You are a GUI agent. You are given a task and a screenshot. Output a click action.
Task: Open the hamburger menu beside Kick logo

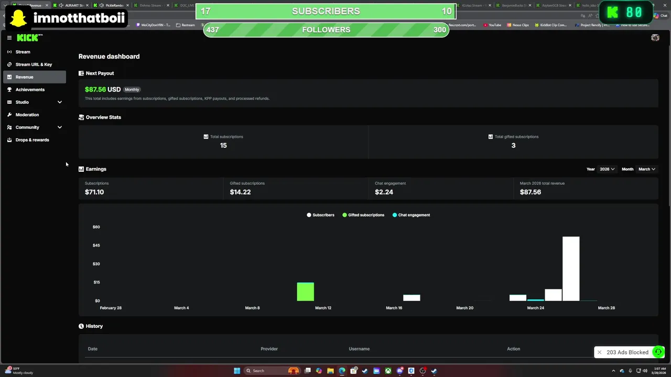9,38
